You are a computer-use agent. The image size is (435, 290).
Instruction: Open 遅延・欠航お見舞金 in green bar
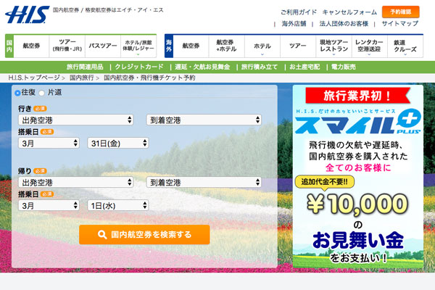(x=202, y=67)
